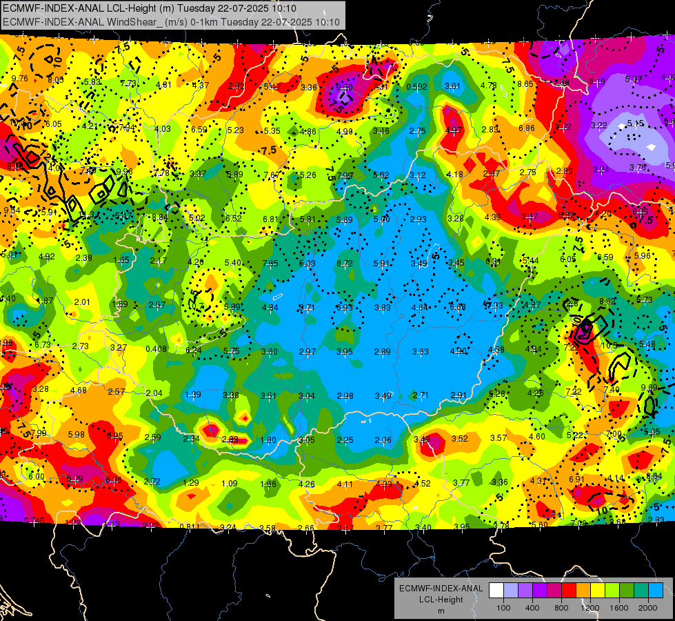This screenshot has height=621, width=675.
Task: Click the wind shear value 2.93
Action: point(418,219)
